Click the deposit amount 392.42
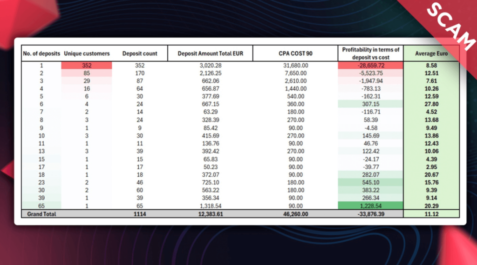The width and height of the screenshot is (477, 265). [x=211, y=151]
